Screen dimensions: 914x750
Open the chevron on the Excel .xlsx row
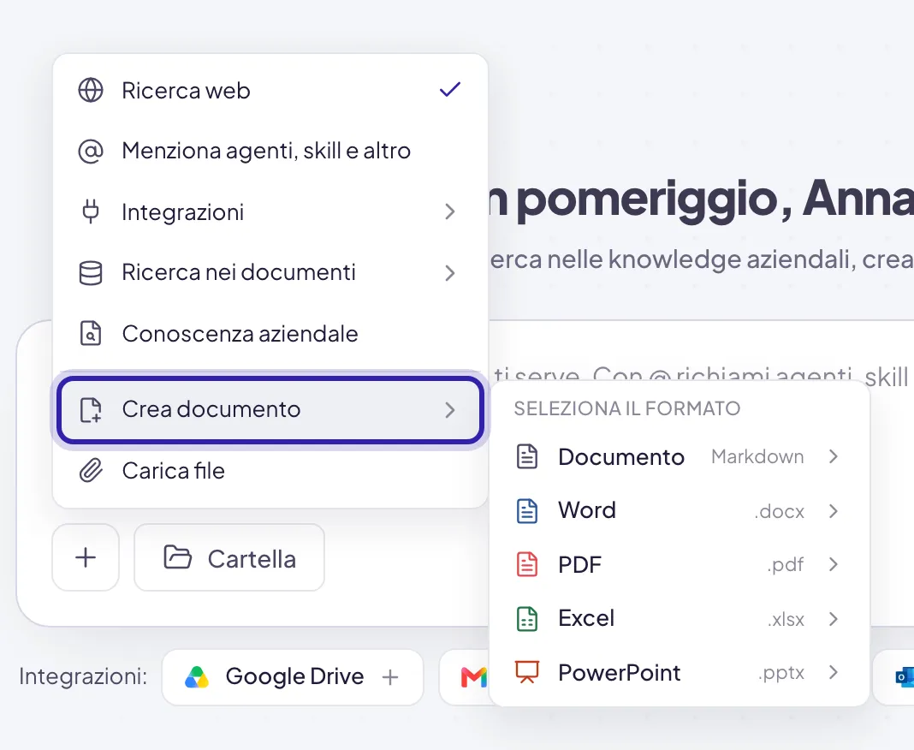[x=834, y=619]
